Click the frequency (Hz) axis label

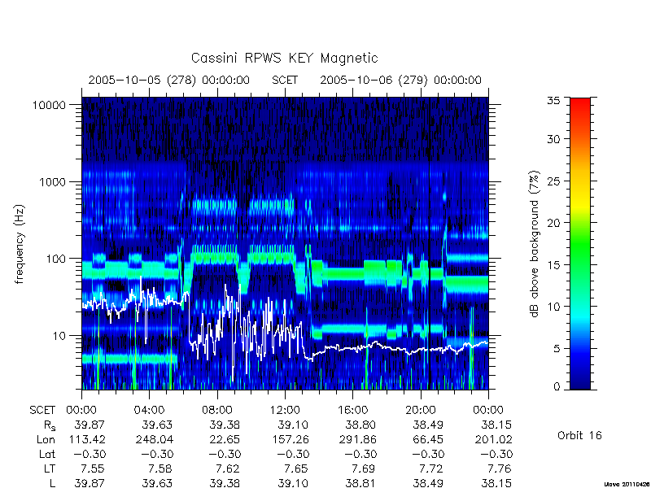20,244
